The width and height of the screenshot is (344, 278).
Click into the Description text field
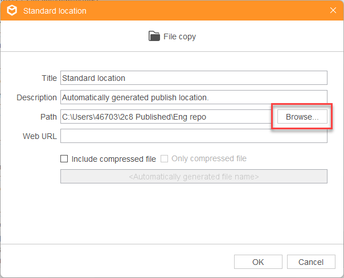tap(194, 97)
